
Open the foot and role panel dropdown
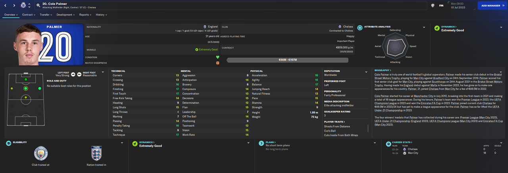(x=103, y=72)
